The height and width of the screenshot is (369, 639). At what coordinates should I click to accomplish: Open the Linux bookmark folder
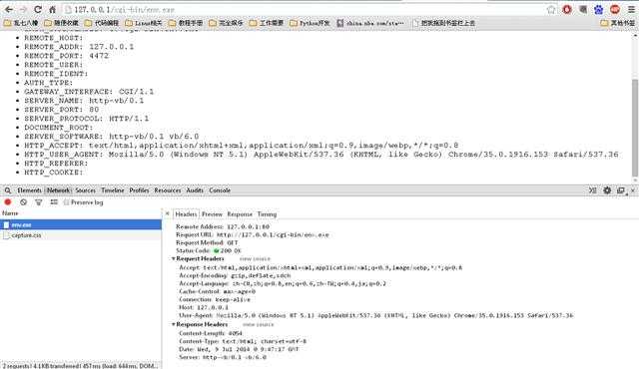[144, 23]
